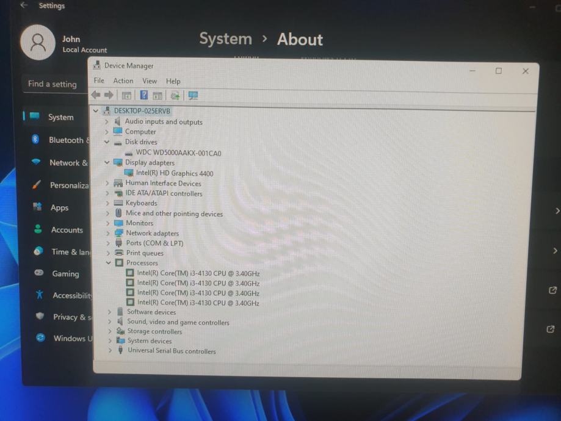561x421 pixels.
Task: Select the first Intel Core i3-4130 processor entry
Action: (198, 273)
